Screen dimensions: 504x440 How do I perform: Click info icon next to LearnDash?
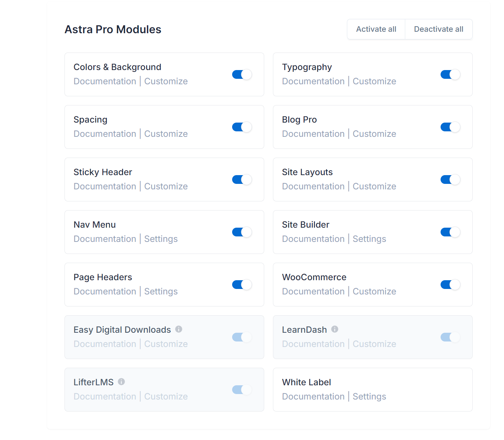335,329
